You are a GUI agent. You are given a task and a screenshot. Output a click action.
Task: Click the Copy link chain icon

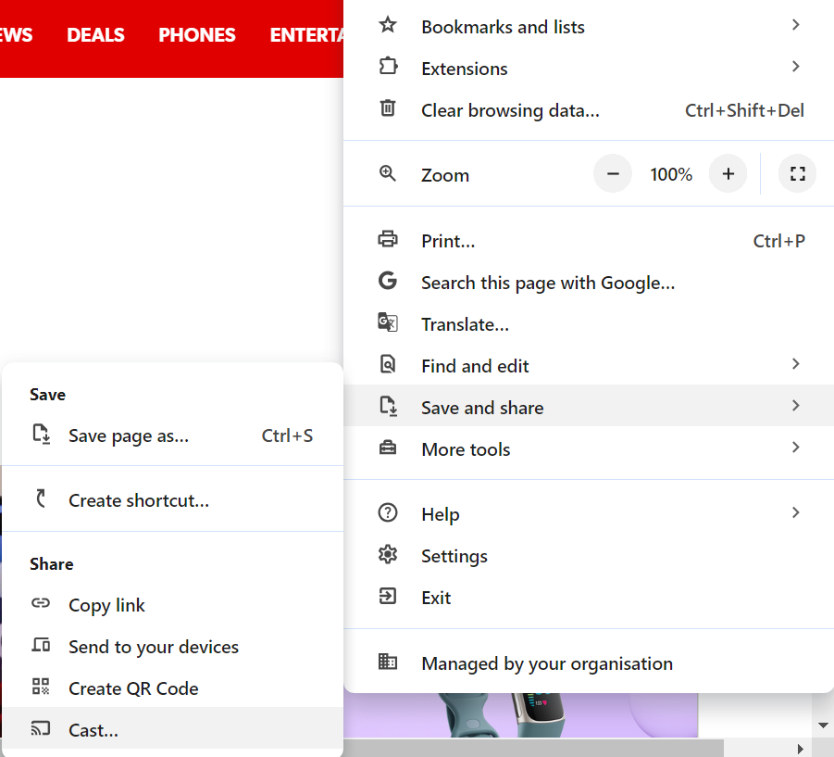coord(41,602)
